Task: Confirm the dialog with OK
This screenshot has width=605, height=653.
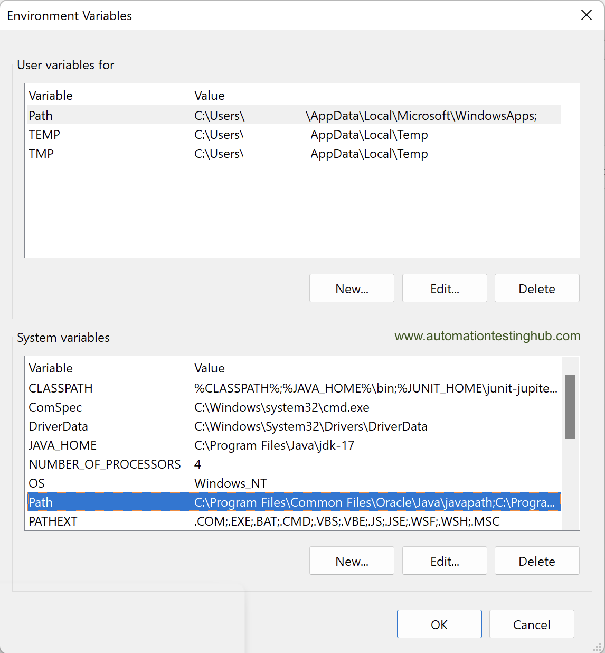Action: 439,624
